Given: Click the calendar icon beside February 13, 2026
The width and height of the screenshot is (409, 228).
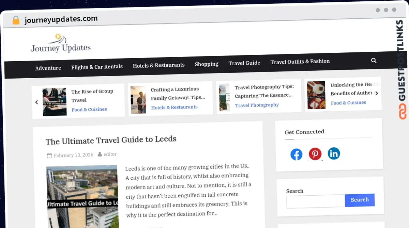Looking at the screenshot, I should click(x=49, y=156).
